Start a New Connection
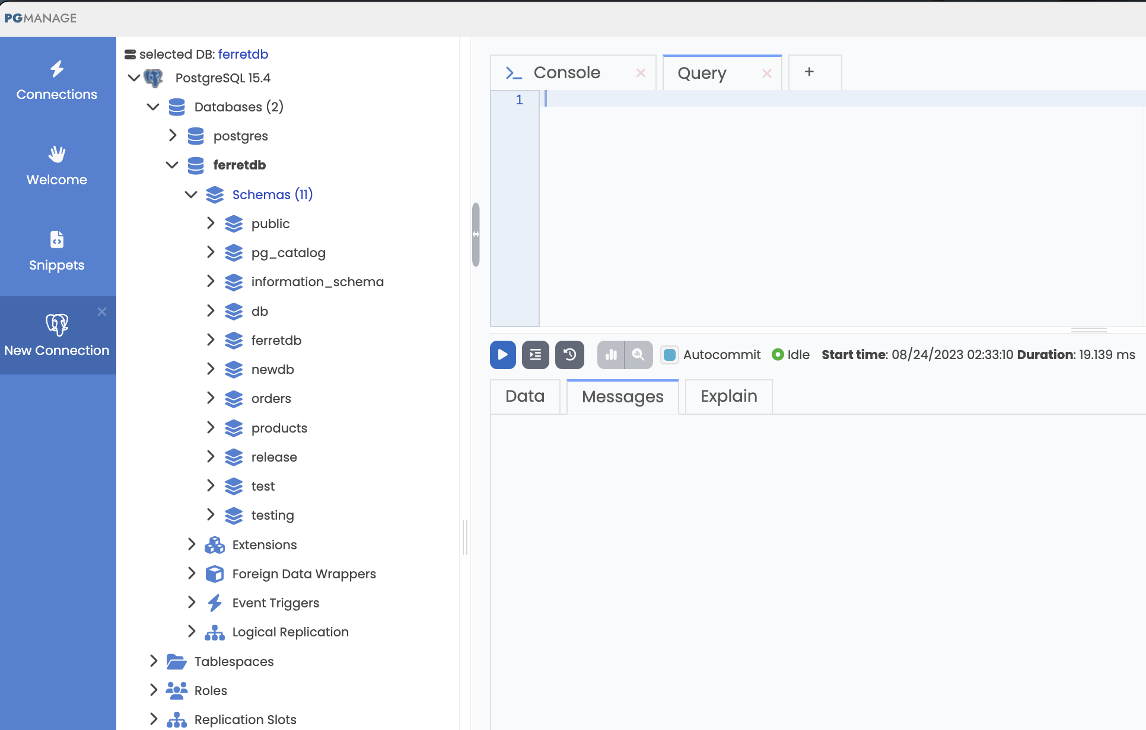 tap(58, 335)
